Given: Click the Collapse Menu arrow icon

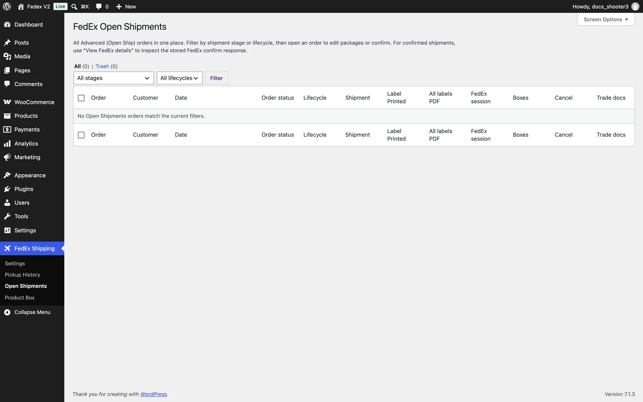Looking at the screenshot, I should point(7,312).
